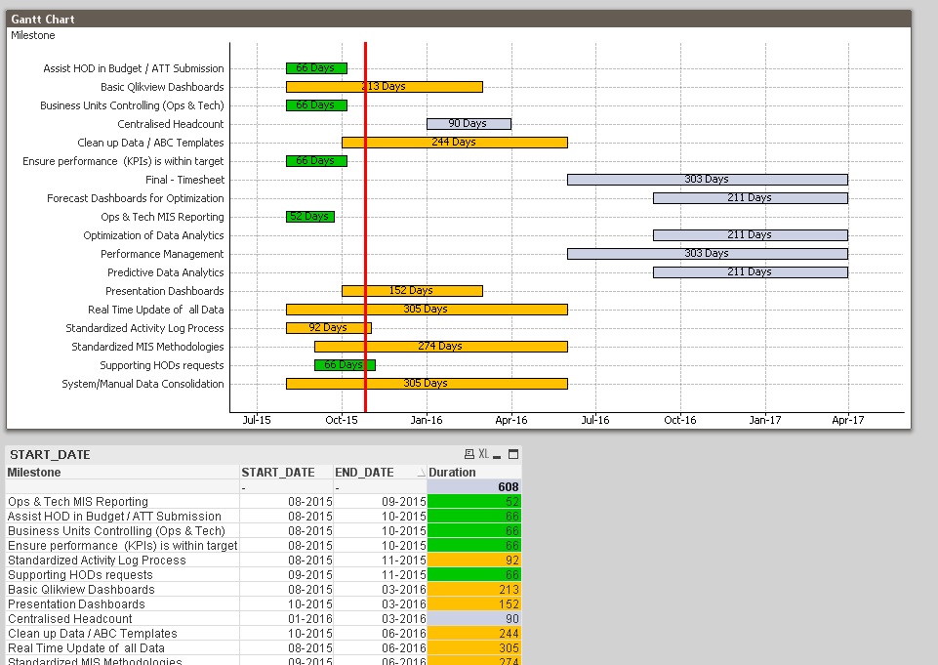938x665 pixels.
Task: Maximize the START_DATE table object
Action: tap(513, 454)
